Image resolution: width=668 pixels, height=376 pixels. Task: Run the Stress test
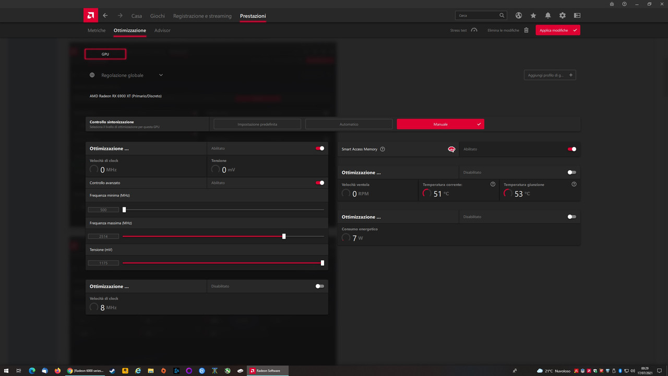[x=464, y=30]
